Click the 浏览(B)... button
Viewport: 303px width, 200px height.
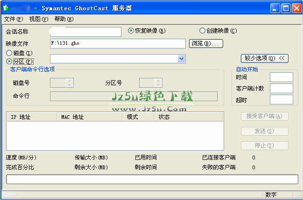point(206,43)
